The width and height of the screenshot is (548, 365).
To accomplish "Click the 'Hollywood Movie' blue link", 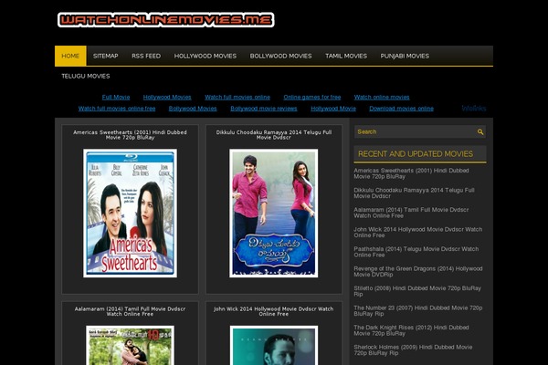I will point(333,109).
